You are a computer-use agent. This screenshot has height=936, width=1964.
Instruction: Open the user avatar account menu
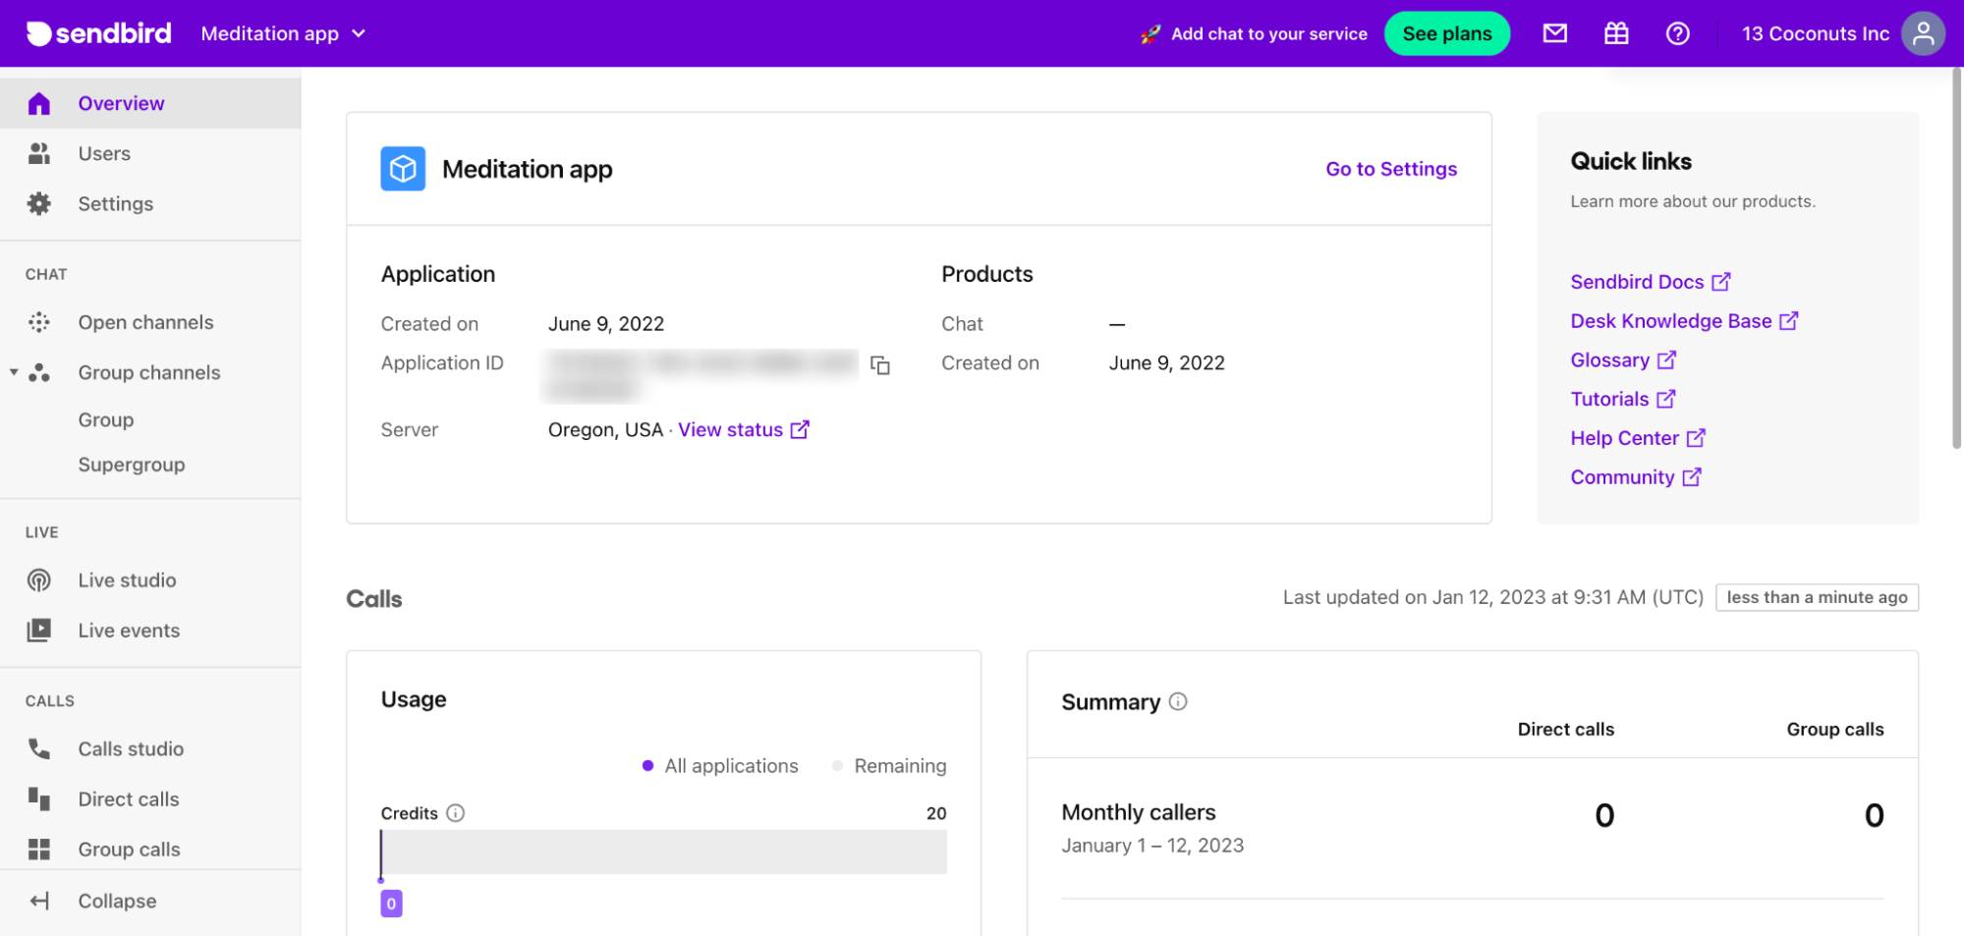point(1923,33)
